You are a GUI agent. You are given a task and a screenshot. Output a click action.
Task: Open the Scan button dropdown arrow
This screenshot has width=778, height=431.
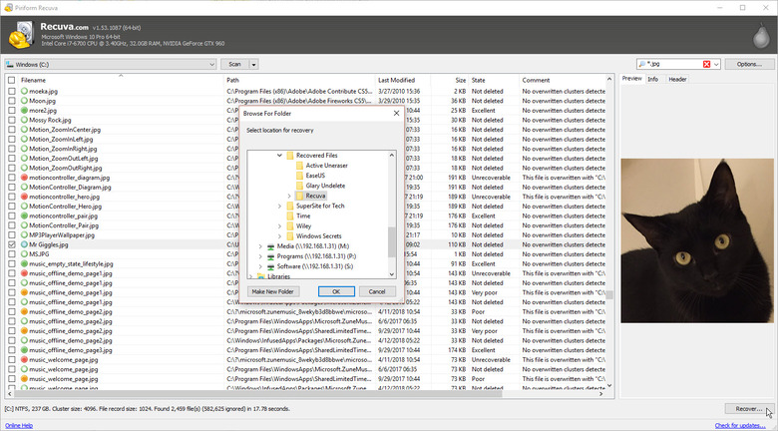click(253, 64)
